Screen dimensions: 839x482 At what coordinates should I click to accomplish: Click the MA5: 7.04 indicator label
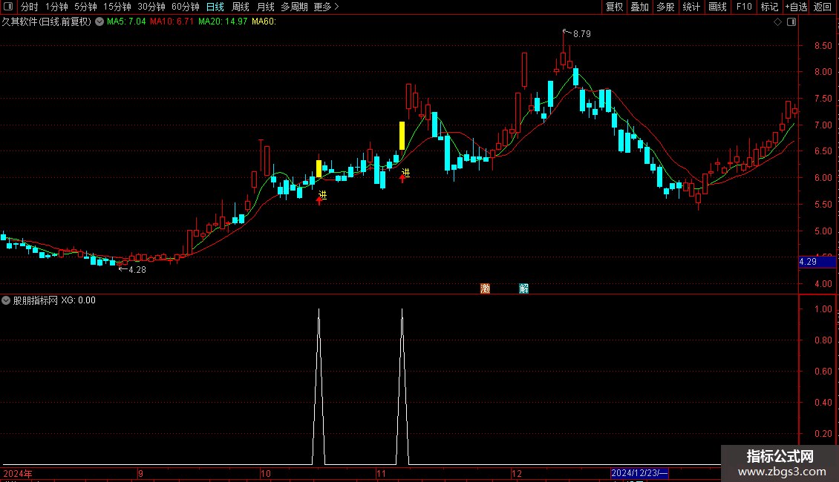(x=126, y=22)
